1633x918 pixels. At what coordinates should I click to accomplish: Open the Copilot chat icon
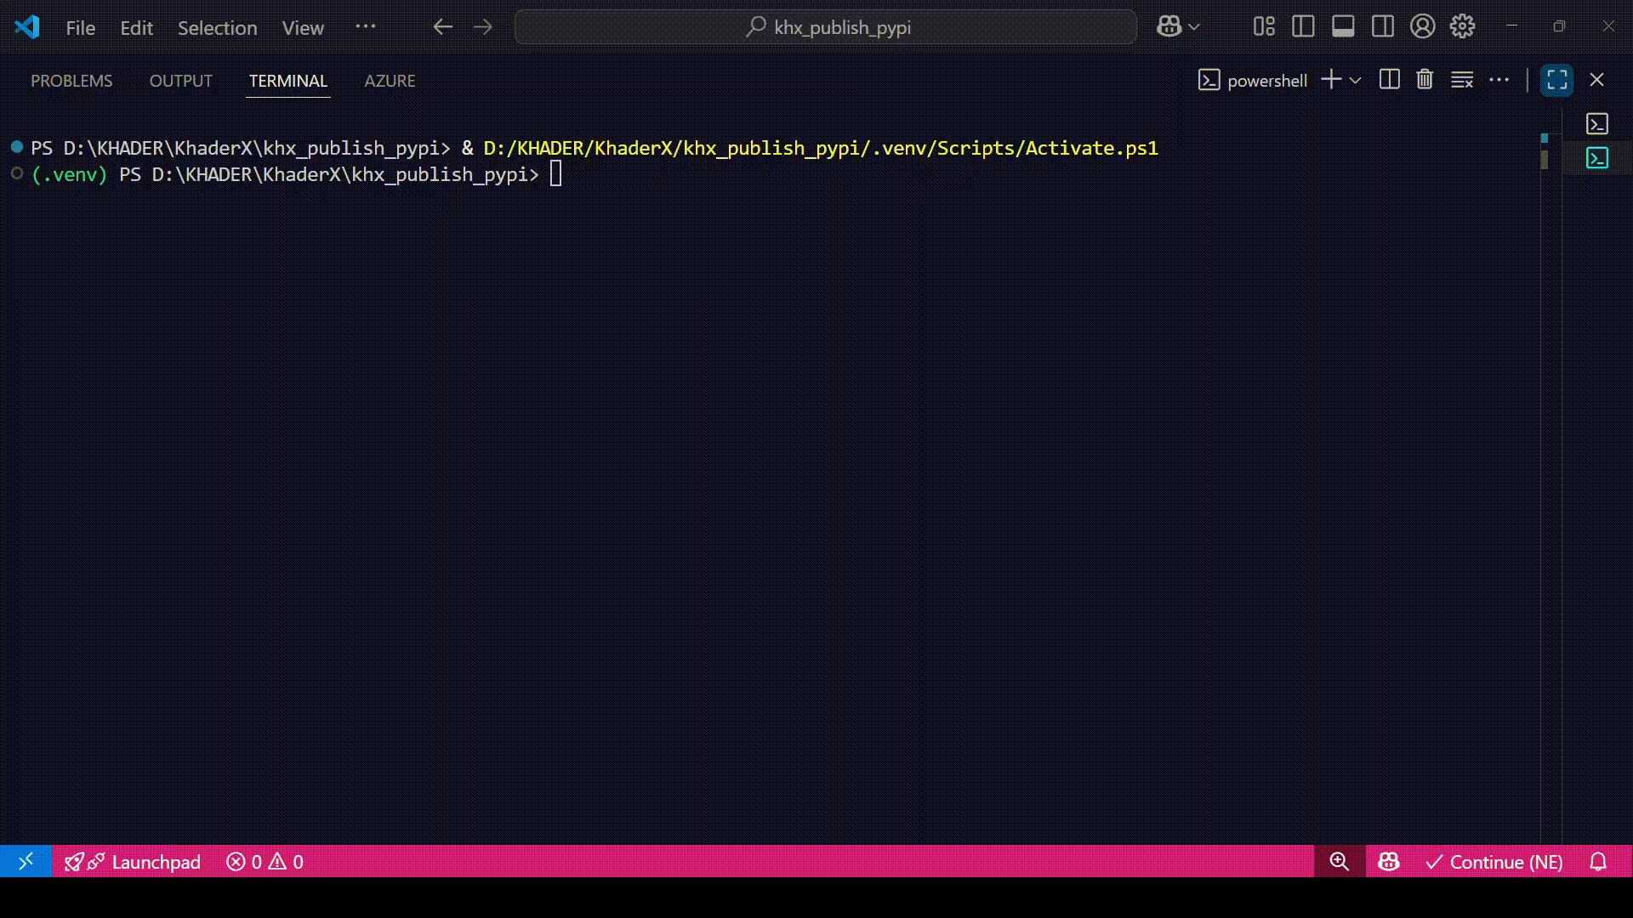click(1169, 27)
